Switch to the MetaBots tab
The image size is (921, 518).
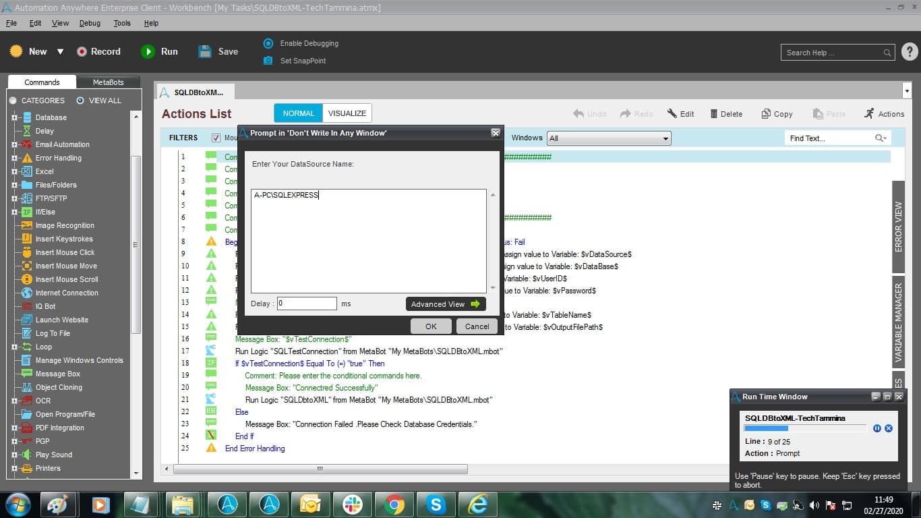(108, 82)
